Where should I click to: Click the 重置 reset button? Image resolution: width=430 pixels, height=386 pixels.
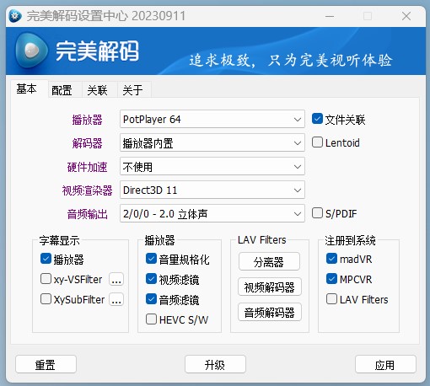click(46, 365)
